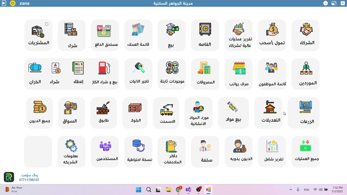The image size is (347, 195).
Task: Open الديون يدويه businessman icon
Action: 240,146
